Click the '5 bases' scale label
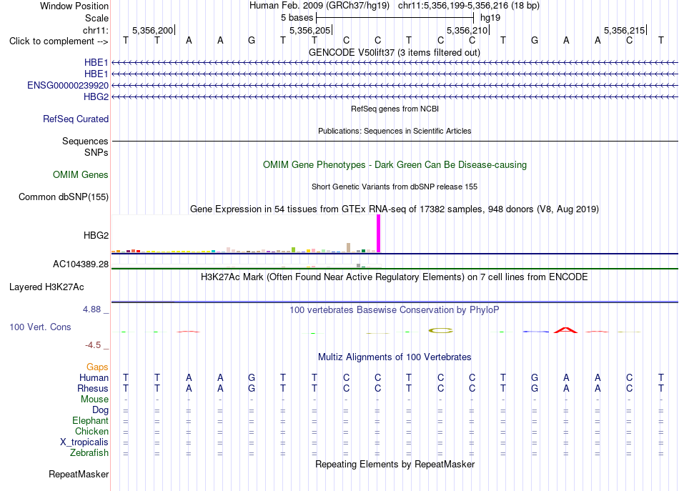The image size is (679, 491). [x=297, y=18]
